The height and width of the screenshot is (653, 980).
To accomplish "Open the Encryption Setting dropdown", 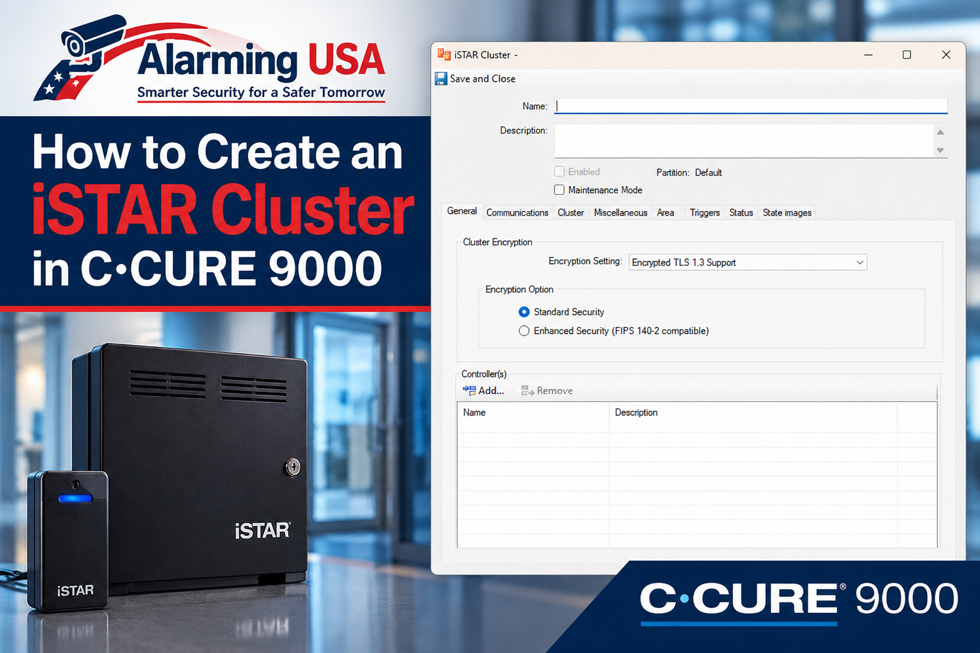I will click(x=748, y=262).
